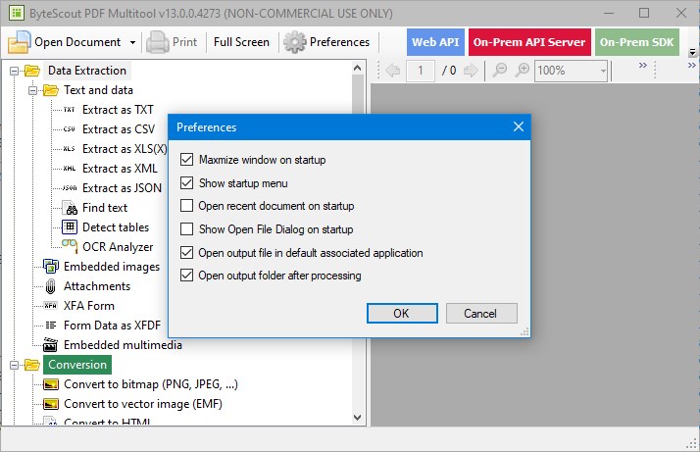Click the Convert to vector image icon
Viewport: 700px width, 452px height.
pyautogui.click(x=51, y=404)
